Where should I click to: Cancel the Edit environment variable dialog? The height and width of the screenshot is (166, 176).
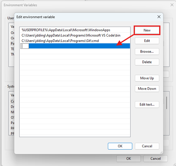[x=147, y=146]
